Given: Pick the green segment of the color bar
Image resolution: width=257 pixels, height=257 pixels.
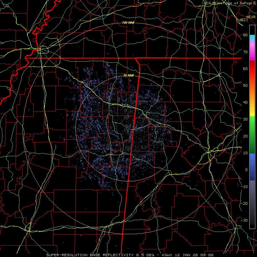Looking at the screenshot, I should [x=252, y=135].
